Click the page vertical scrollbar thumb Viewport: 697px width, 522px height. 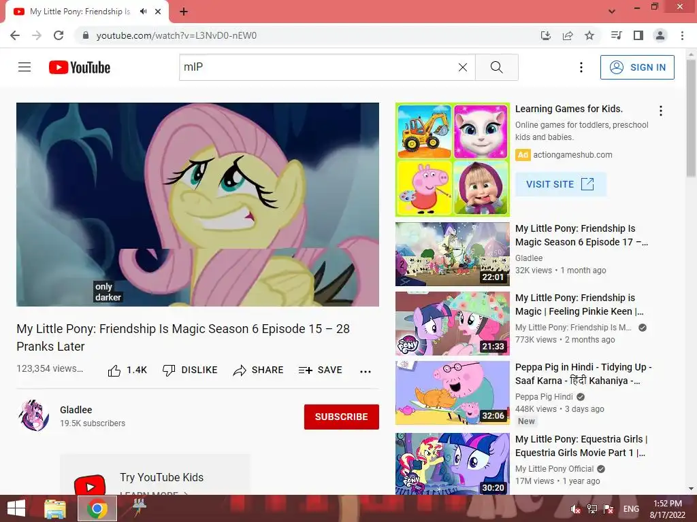coord(692,118)
